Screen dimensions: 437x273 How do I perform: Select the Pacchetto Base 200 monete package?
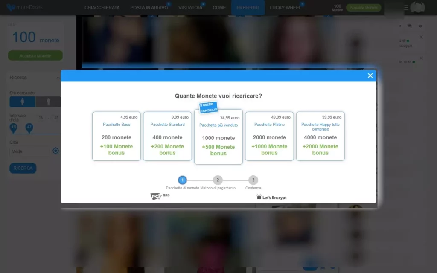(x=117, y=136)
